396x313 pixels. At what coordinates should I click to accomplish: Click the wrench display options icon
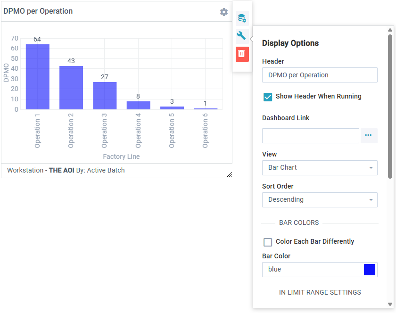[x=242, y=36]
